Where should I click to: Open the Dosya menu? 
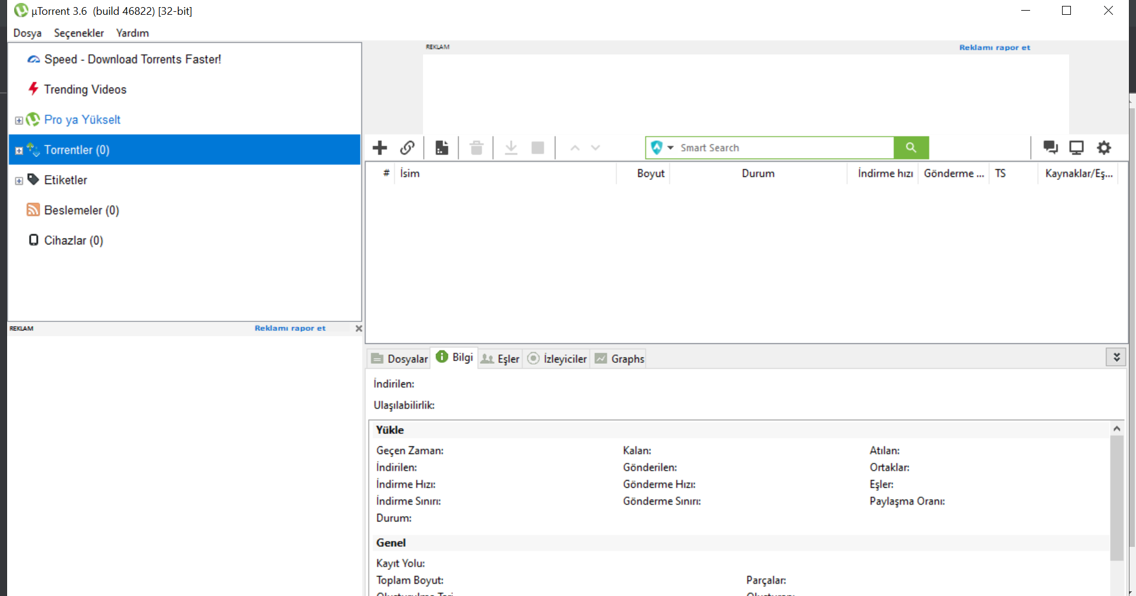(x=27, y=33)
